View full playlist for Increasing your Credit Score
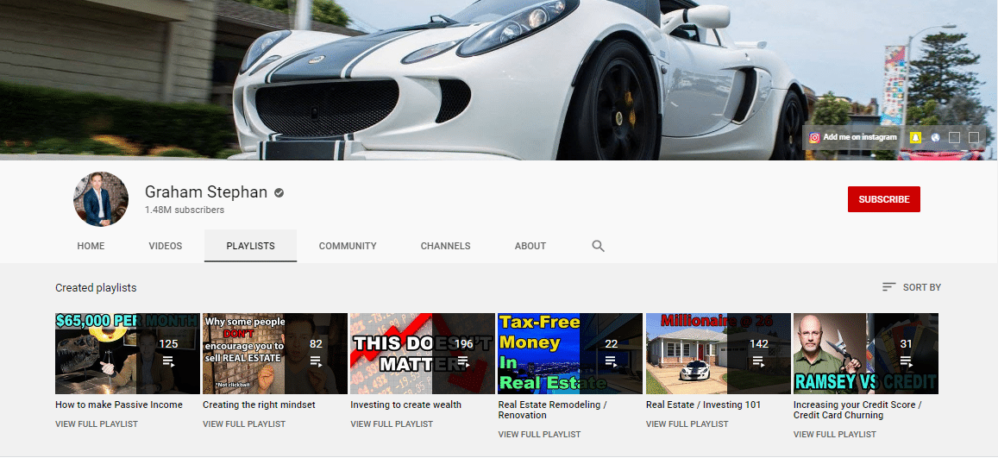 pyautogui.click(x=835, y=435)
